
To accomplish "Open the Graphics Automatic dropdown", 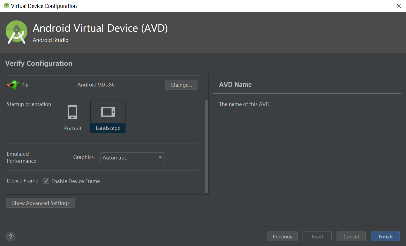I will click(132, 157).
